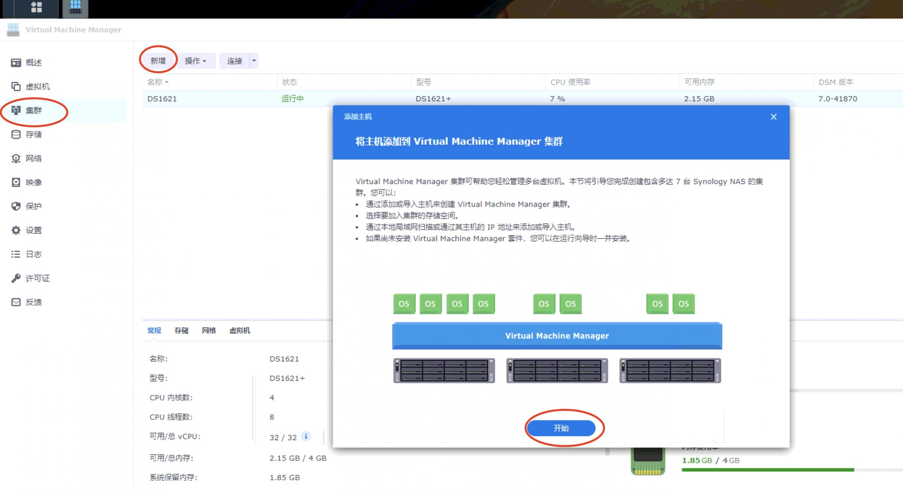
Task: Sort by DSM 版本 column header
Action: coord(859,82)
